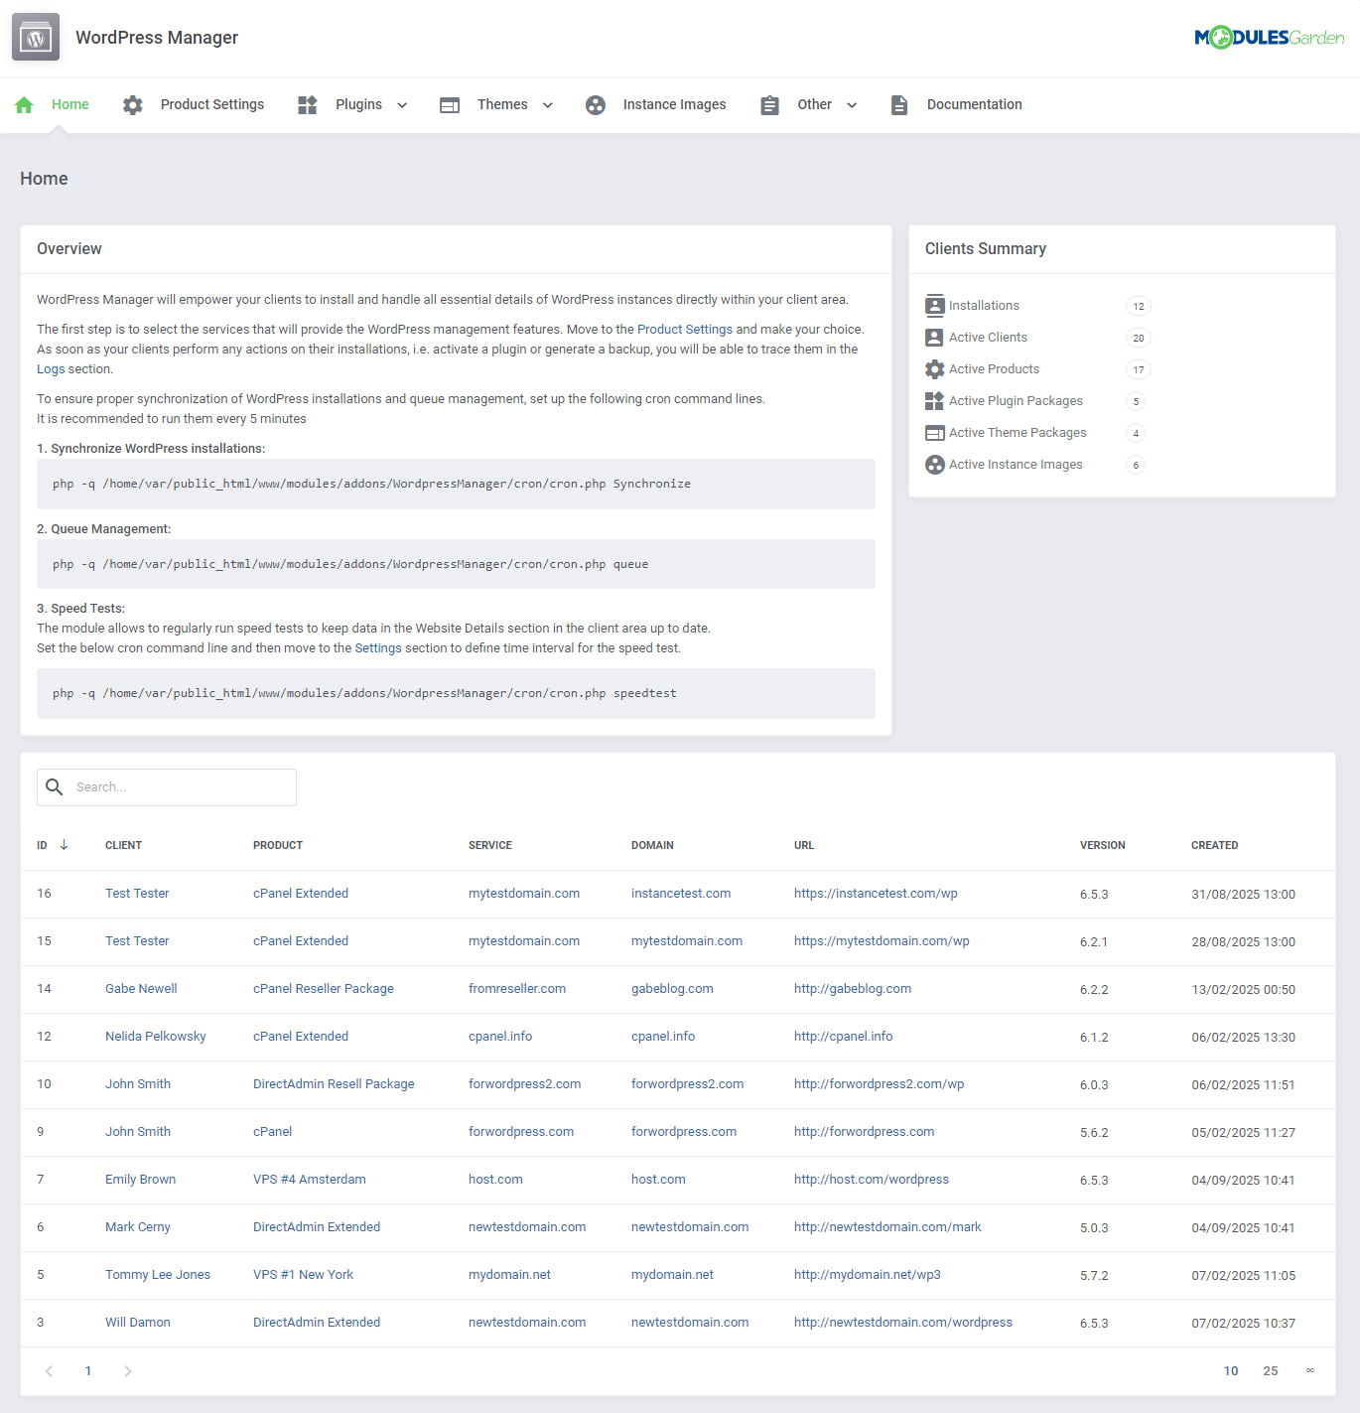1360x1413 pixels.
Task: Select the Plugins puzzle icon
Action: (307, 104)
